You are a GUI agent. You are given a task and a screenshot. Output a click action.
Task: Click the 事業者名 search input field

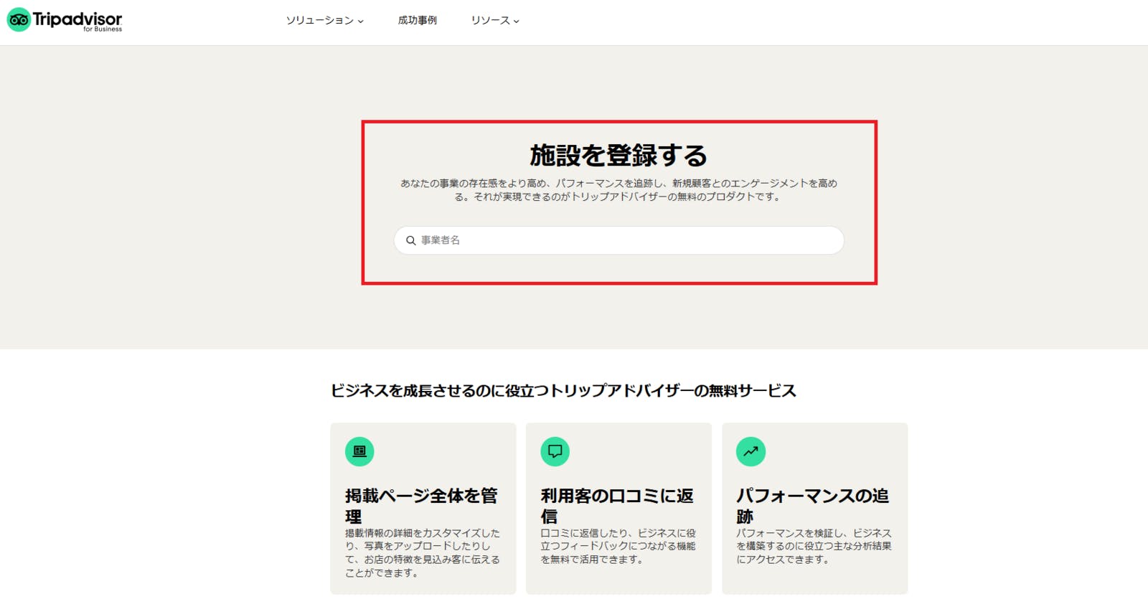[x=618, y=240]
